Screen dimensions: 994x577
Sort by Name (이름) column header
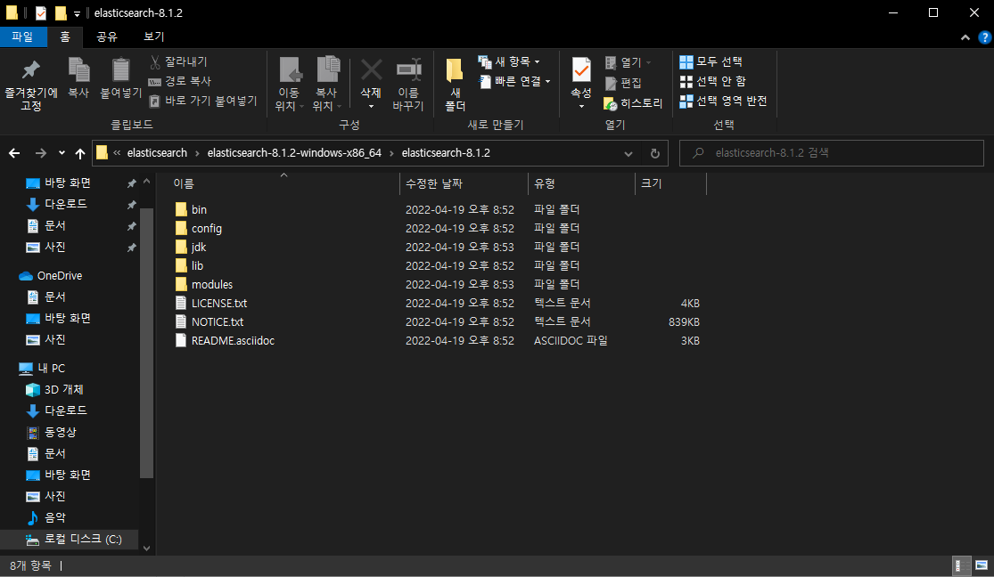(184, 183)
